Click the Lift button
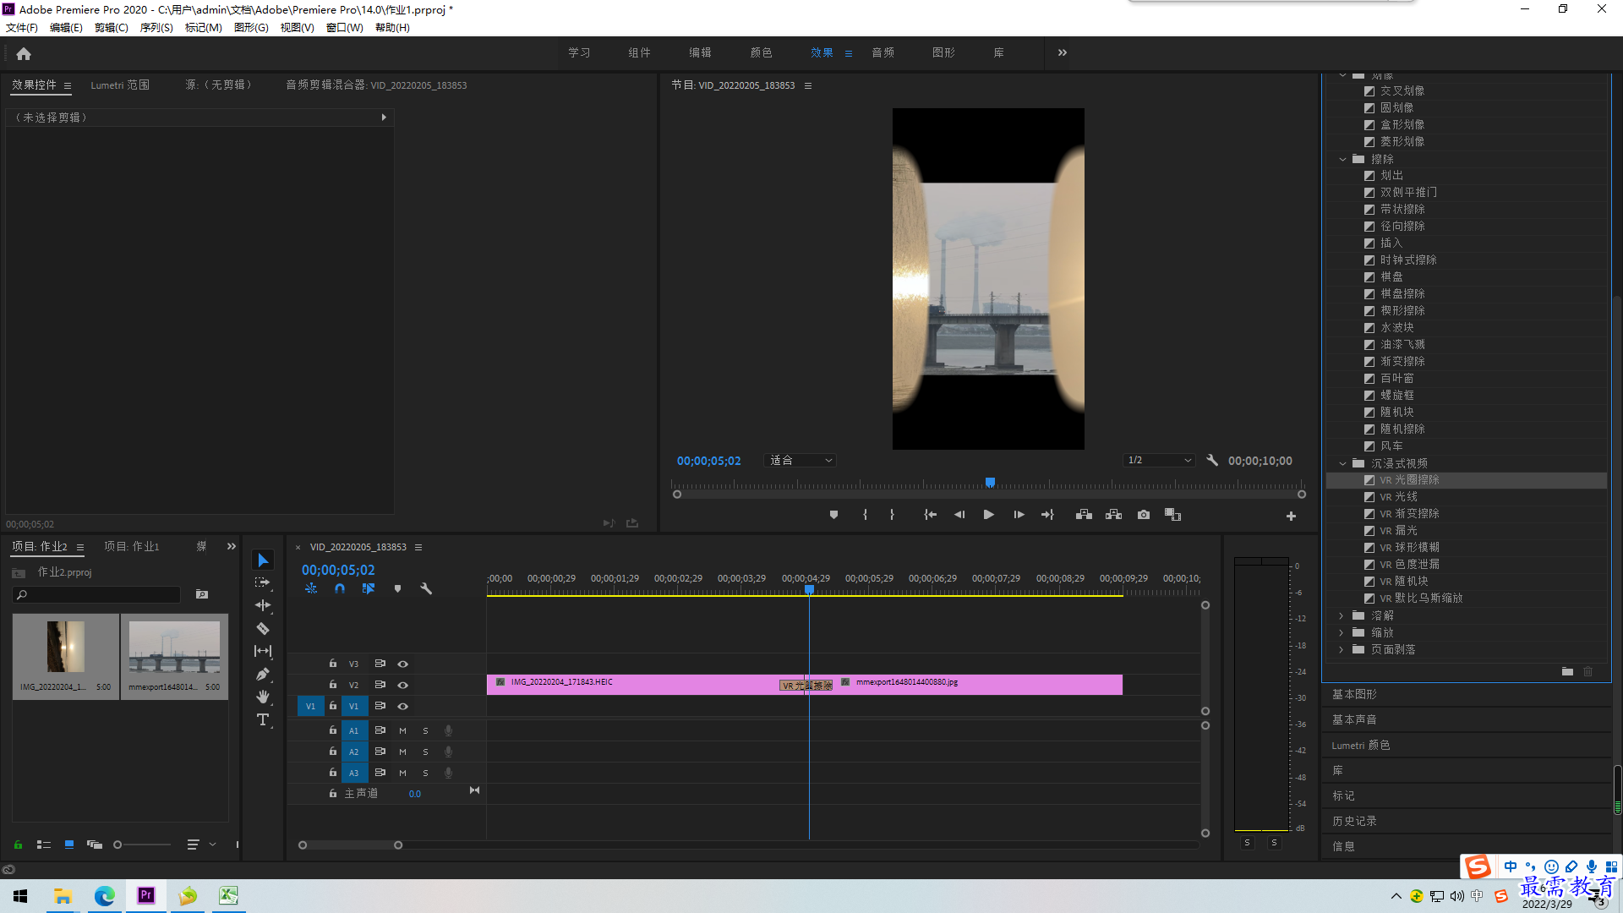The width and height of the screenshot is (1623, 913). tap(1084, 515)
